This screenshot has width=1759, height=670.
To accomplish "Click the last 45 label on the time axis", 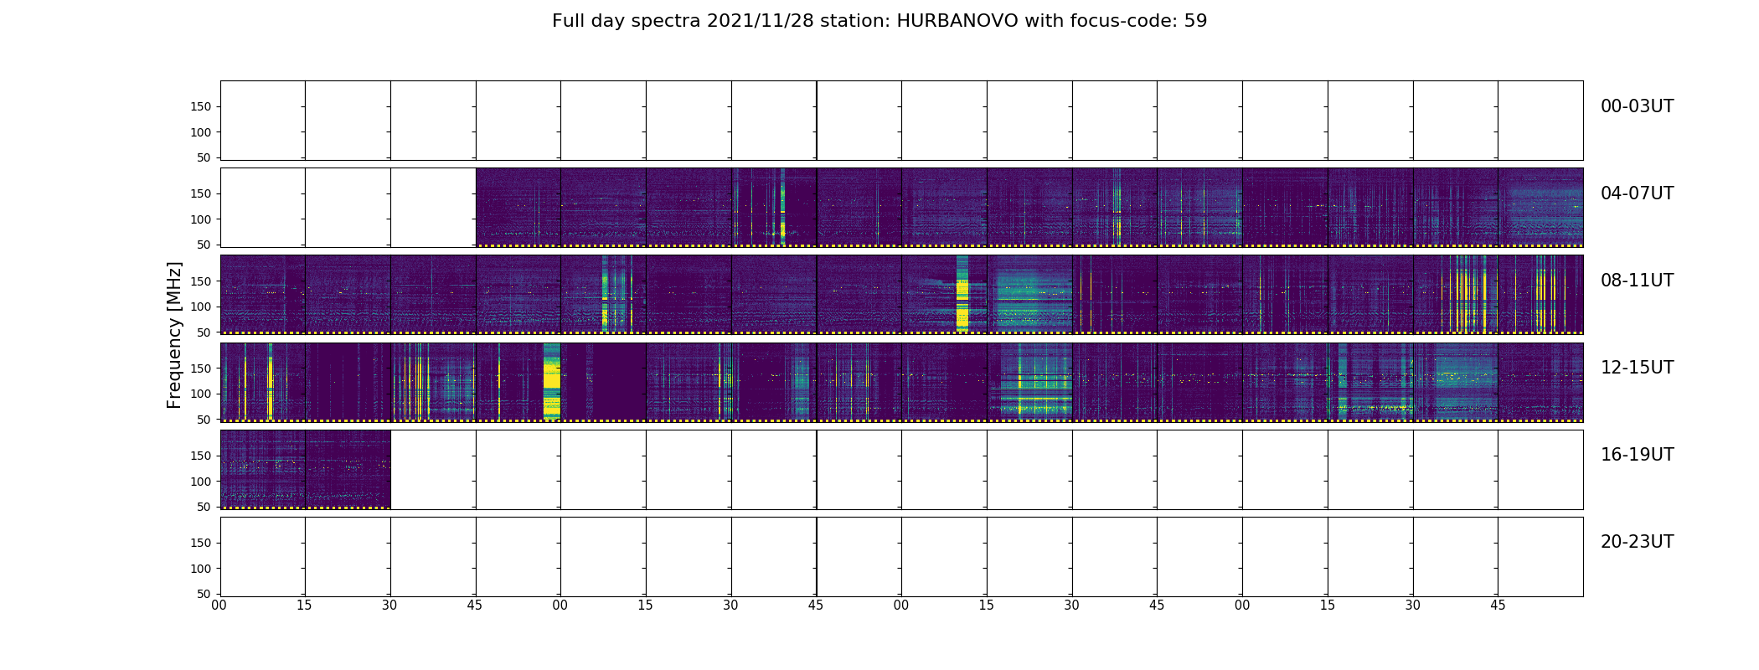I will coord(1498,605).
